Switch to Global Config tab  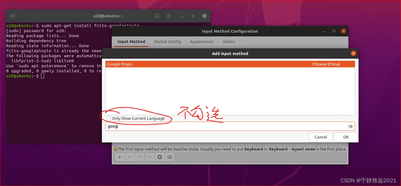coord(167,42)
